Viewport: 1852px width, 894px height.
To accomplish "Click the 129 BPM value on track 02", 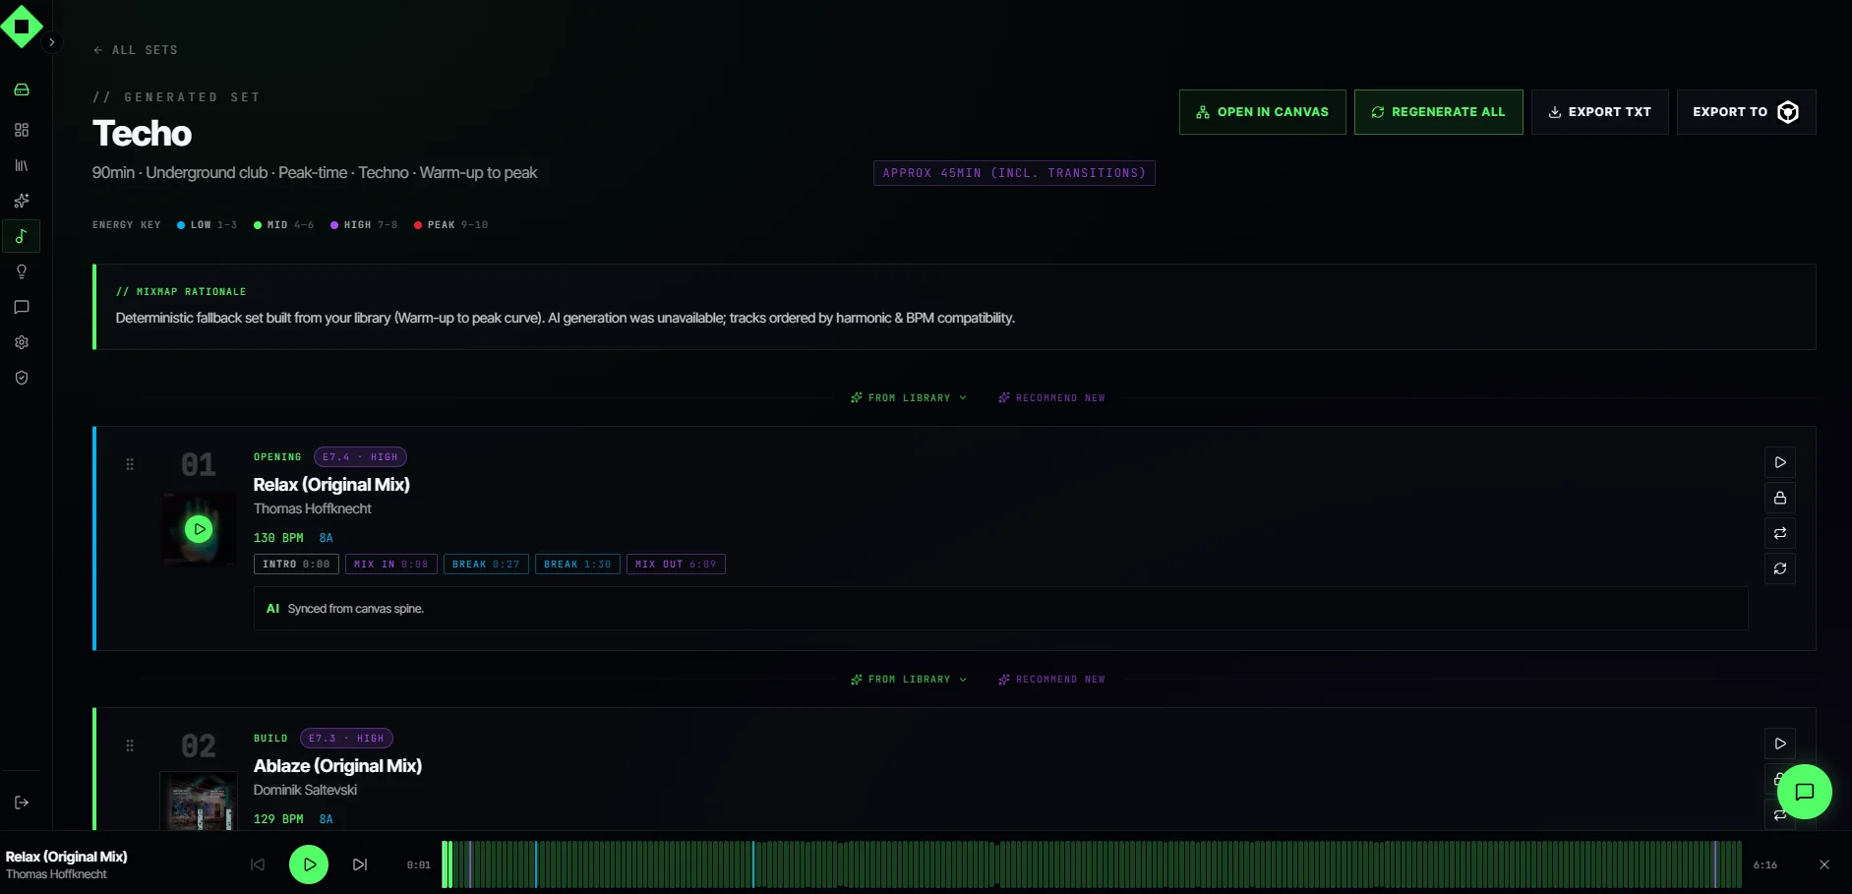I will click(x=278, y=819).
